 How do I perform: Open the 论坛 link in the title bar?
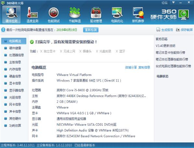click(165, 3)
